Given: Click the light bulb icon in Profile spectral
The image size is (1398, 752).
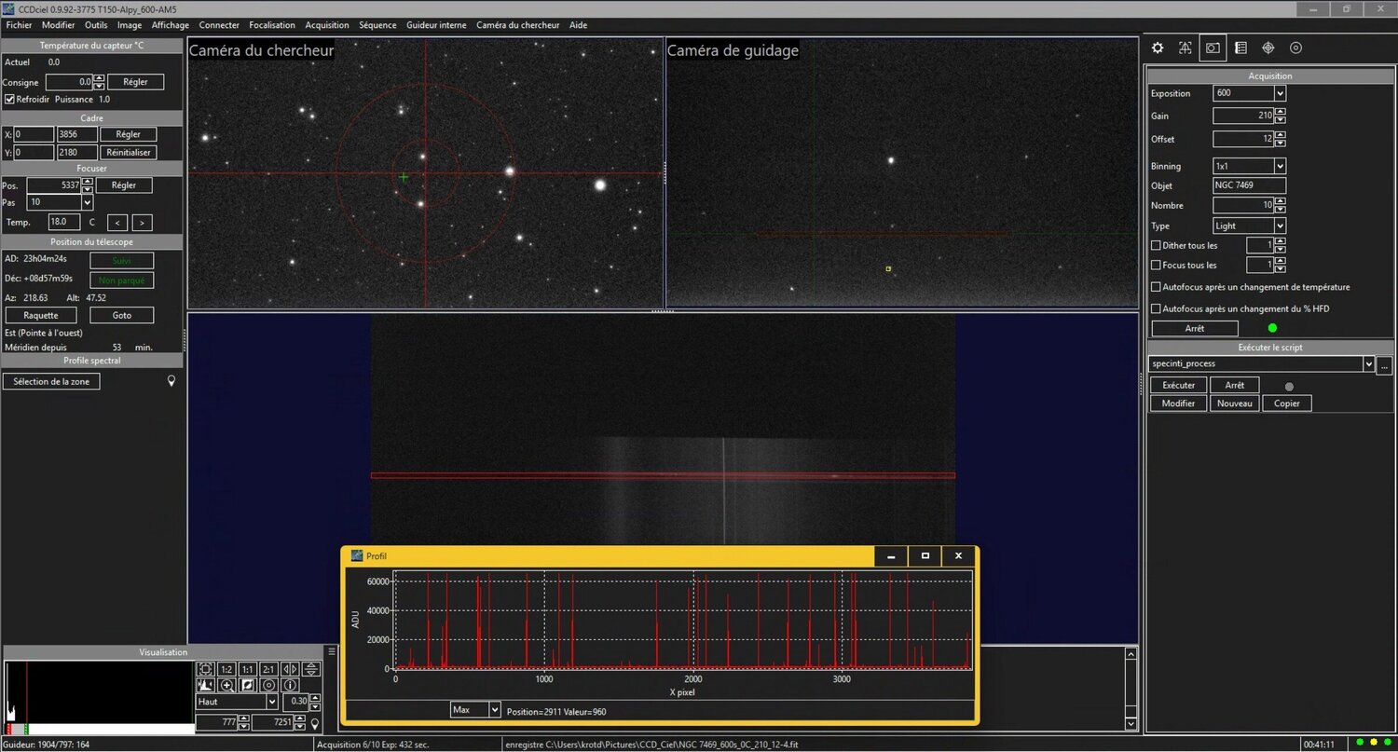Looking at the screenshot, I should (171, 381).
